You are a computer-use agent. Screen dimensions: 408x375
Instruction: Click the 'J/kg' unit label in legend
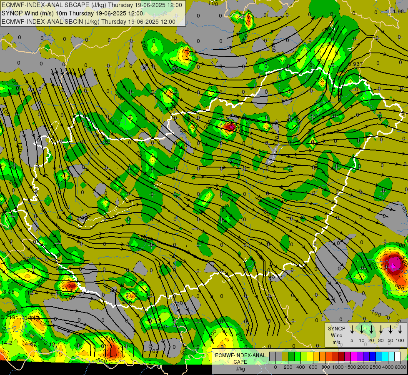tap(240, 369)
